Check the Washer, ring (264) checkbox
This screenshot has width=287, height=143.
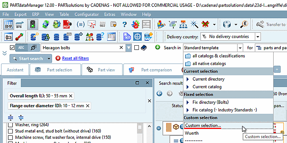(x=10, y=125)
